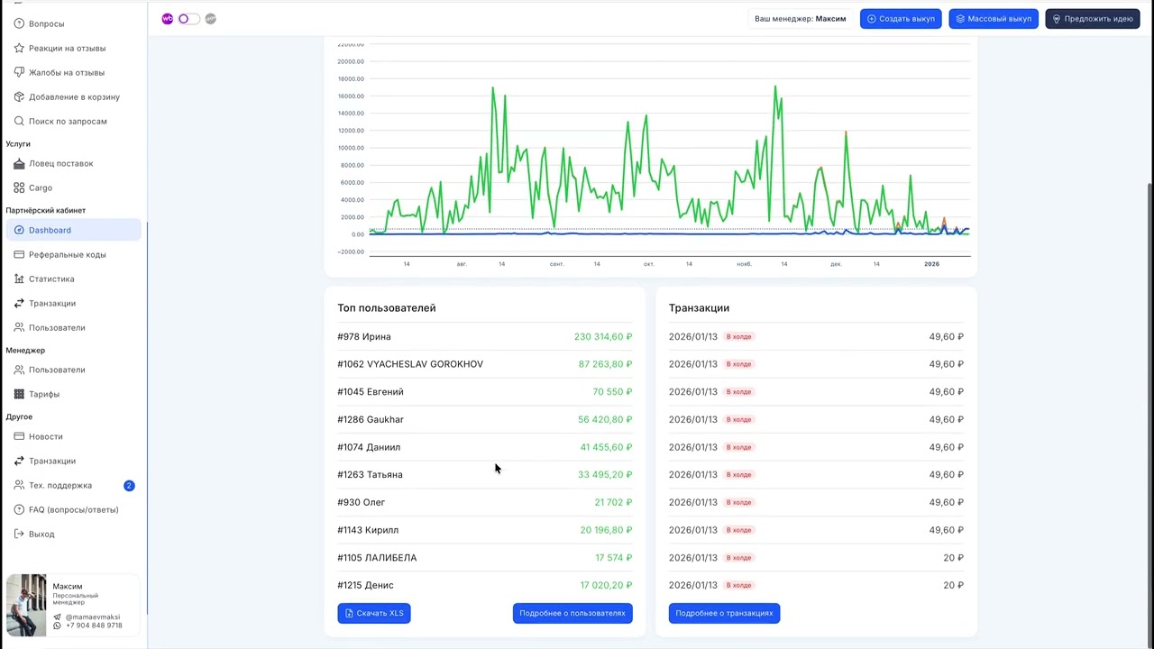Open Подробнее о транзакциях
This screenshot has height=649, width=1154.
pyautogui.click(x=724, y=613)
